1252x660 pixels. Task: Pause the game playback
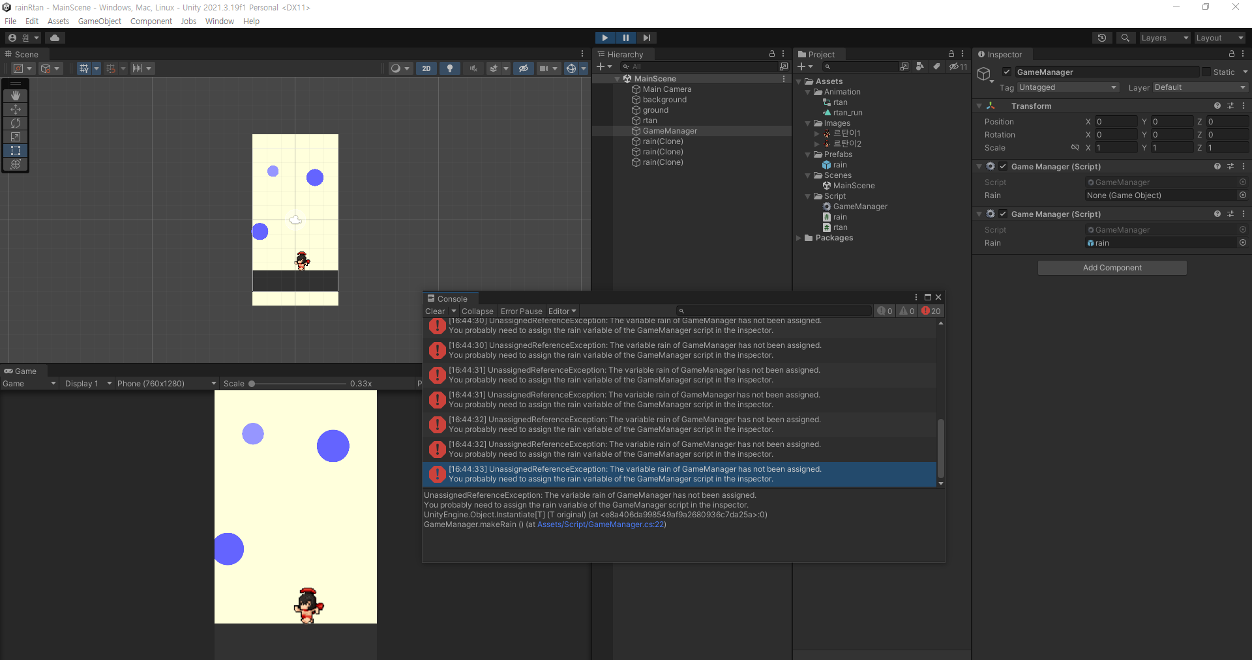pos(626,38)
